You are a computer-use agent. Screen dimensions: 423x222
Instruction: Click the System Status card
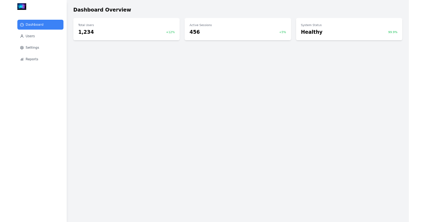click(x=349, y=29)
